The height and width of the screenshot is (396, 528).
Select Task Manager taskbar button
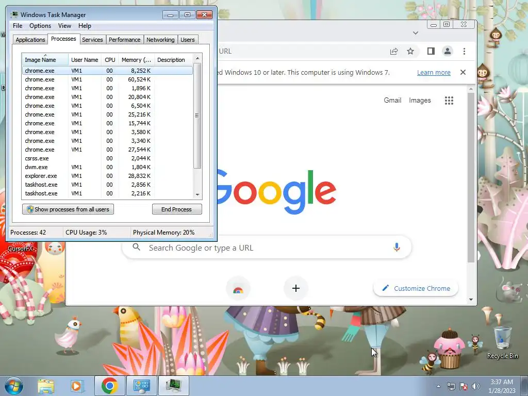pos(173,386)
